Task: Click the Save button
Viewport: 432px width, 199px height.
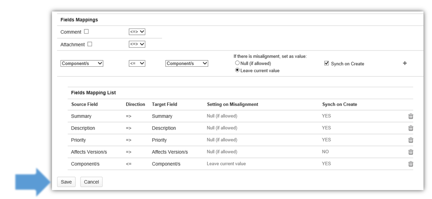Action: click(66, 182)
